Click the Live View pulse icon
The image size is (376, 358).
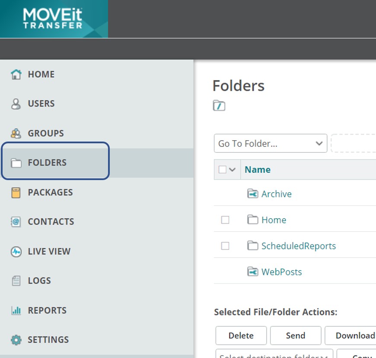16,252
